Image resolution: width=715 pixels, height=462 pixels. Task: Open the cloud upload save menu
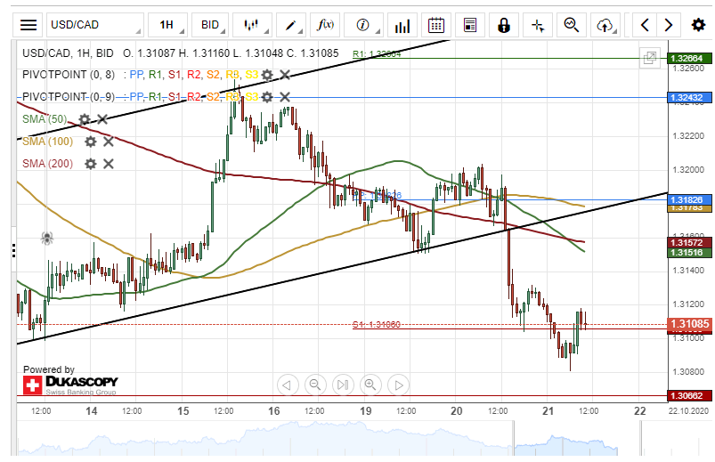tap(605, 25)
